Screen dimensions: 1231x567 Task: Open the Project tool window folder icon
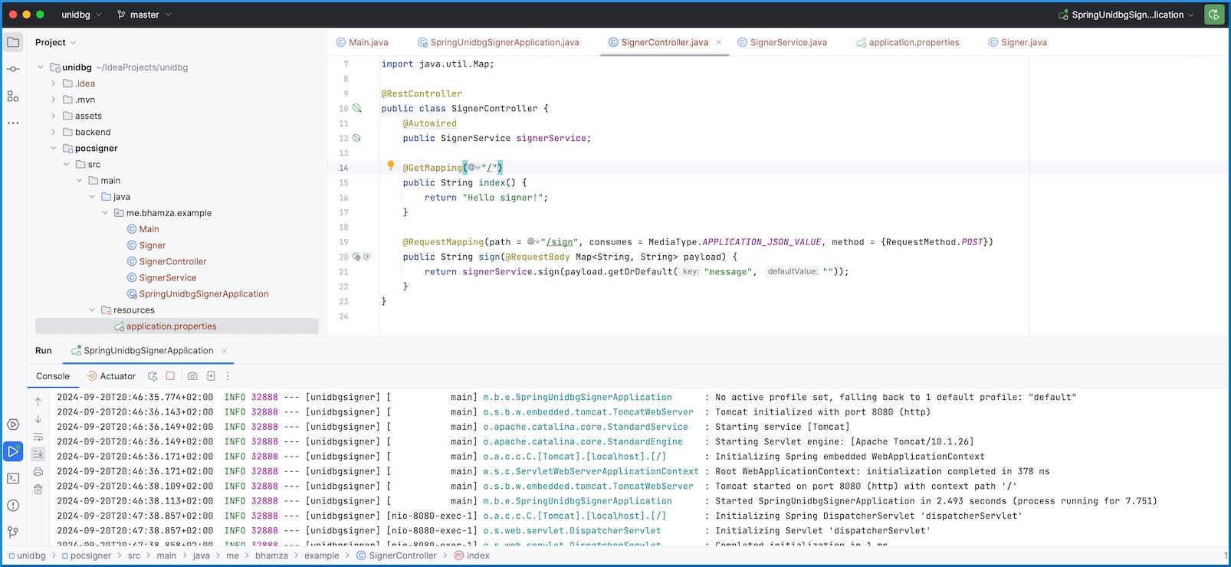coord(13,42)
